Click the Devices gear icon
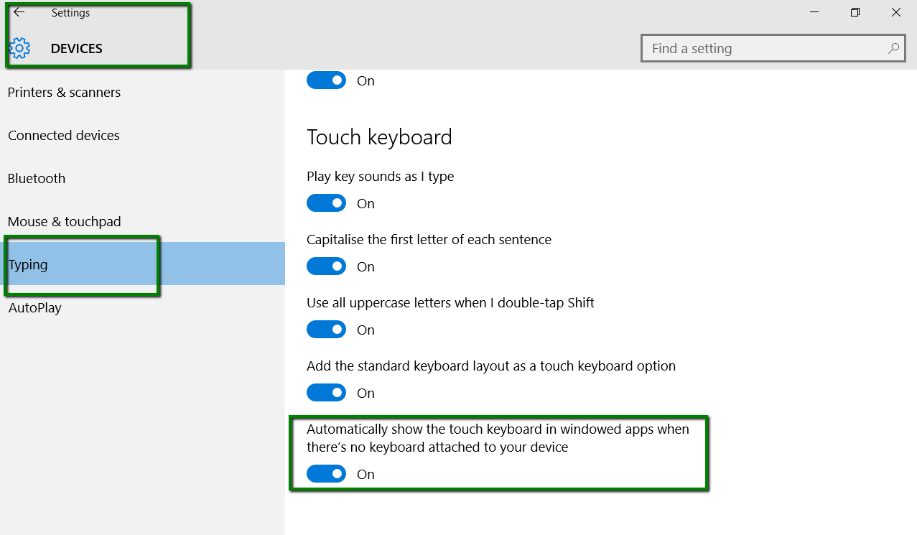 [19, 48]
